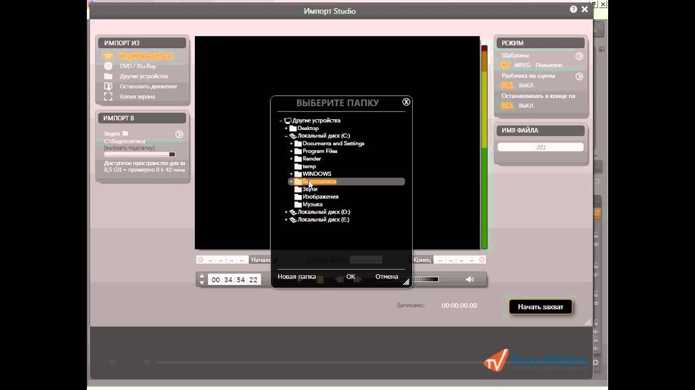Clear the Конец mark with its x icon
Image resolution: width=695 pixels, height=390 pixels.
click(482, 260)
